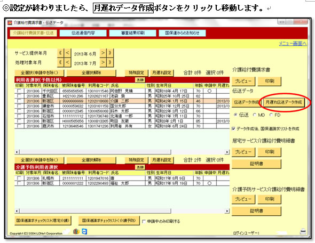This screenshot has height=243, width=315.
Task: Jump back with service month double-left arrow
Action: pyautogui.click(x=60, y=53)
